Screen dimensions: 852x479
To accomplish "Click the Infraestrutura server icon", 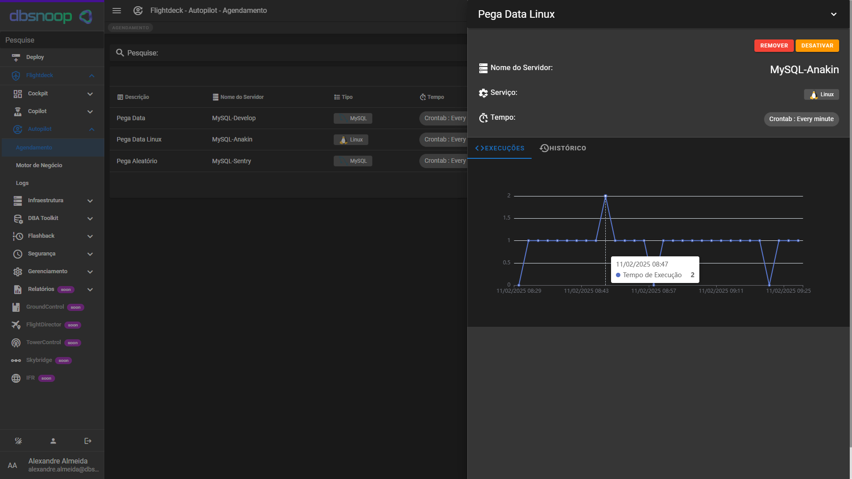I will point(18,200).
